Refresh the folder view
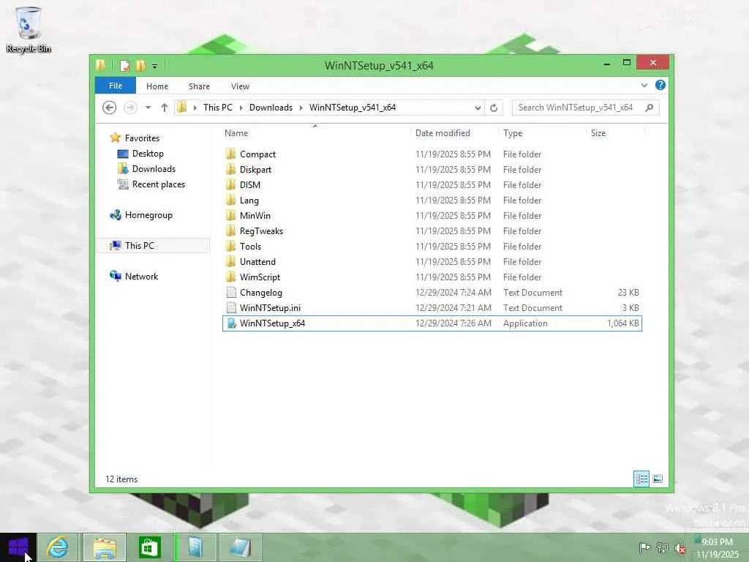 (494, 108)
